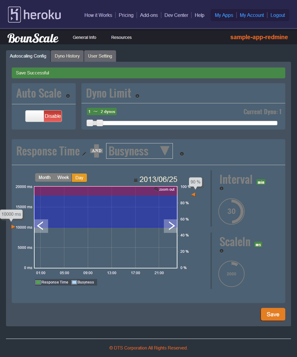Viewport: 297px width, 357px height.
Task: Switch to Autoscaling Config tab
Action: (x=28, y=56)
